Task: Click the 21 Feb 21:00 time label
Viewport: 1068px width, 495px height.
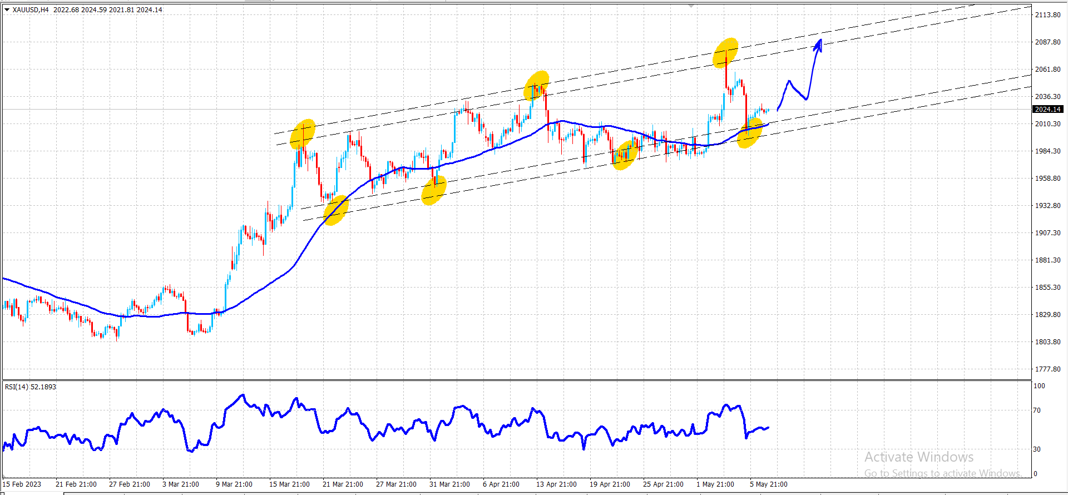Action: [76, 484]
